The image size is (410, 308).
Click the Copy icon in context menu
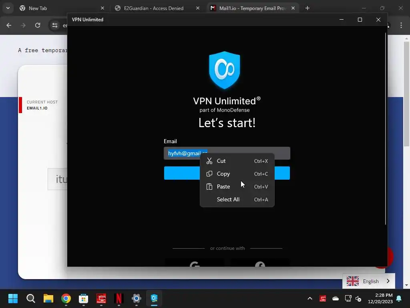209,174
